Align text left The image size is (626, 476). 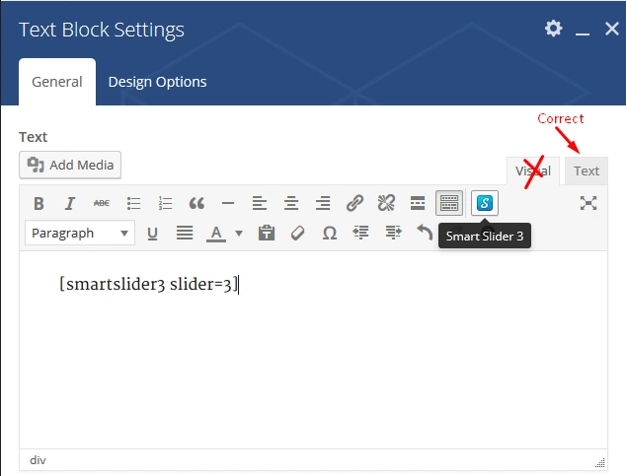(x=260, y=204)
